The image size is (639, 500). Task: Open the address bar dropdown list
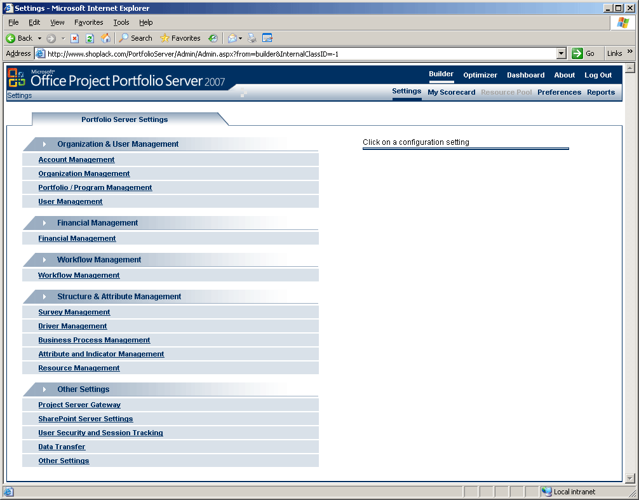[x=562, y=53]
